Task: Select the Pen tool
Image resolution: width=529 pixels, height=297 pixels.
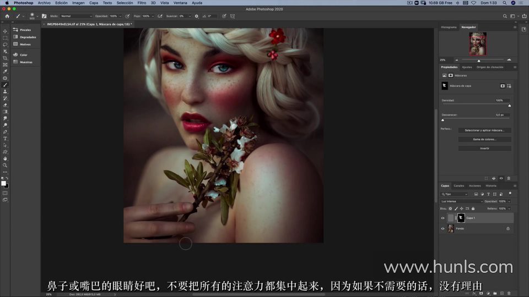Action: tap(5, 132)
